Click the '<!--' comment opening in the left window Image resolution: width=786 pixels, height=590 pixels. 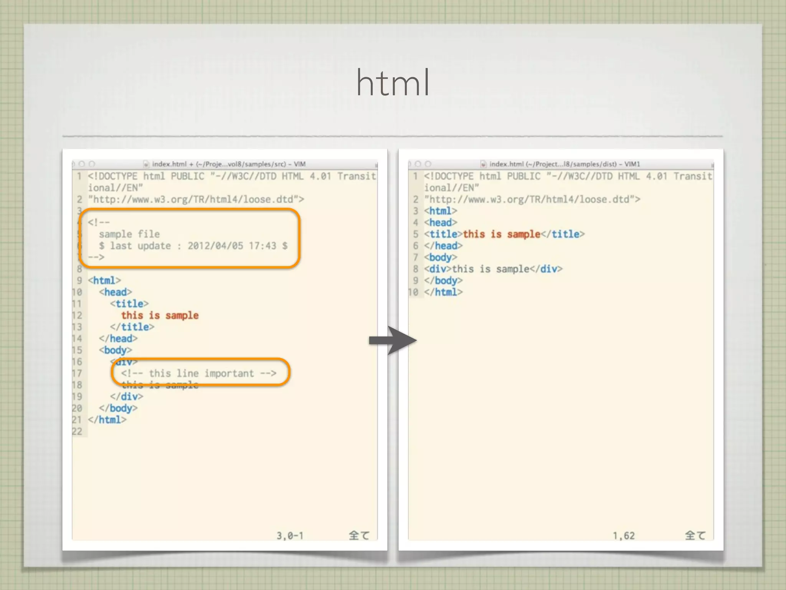tap(99, 222)
